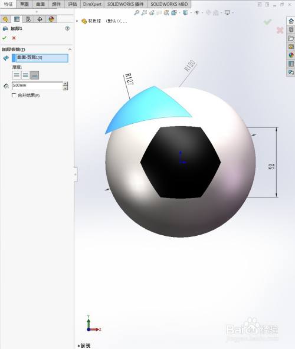Expand the View Settings dropdown arrow
Image resolution: width=295 pixels, height=349 pixels.
click(x=233, y=13)
